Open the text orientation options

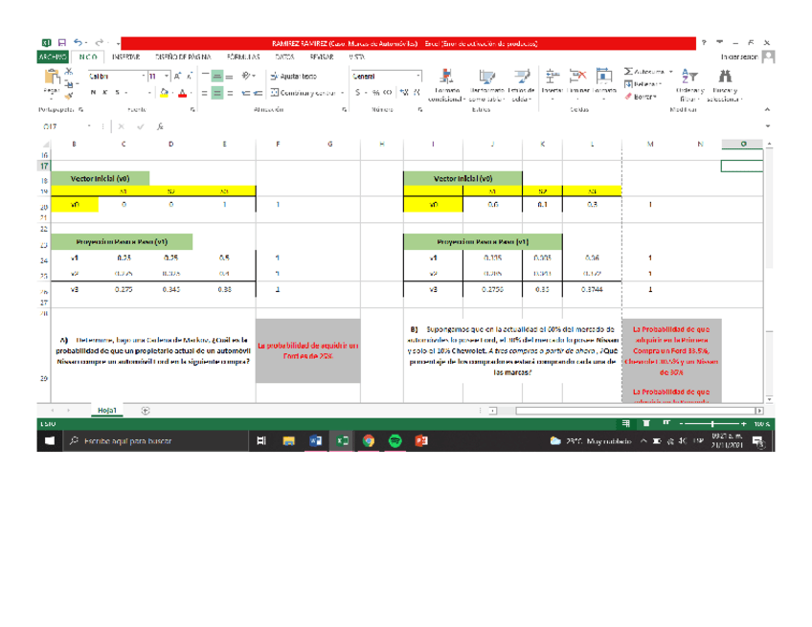(248, 77)
